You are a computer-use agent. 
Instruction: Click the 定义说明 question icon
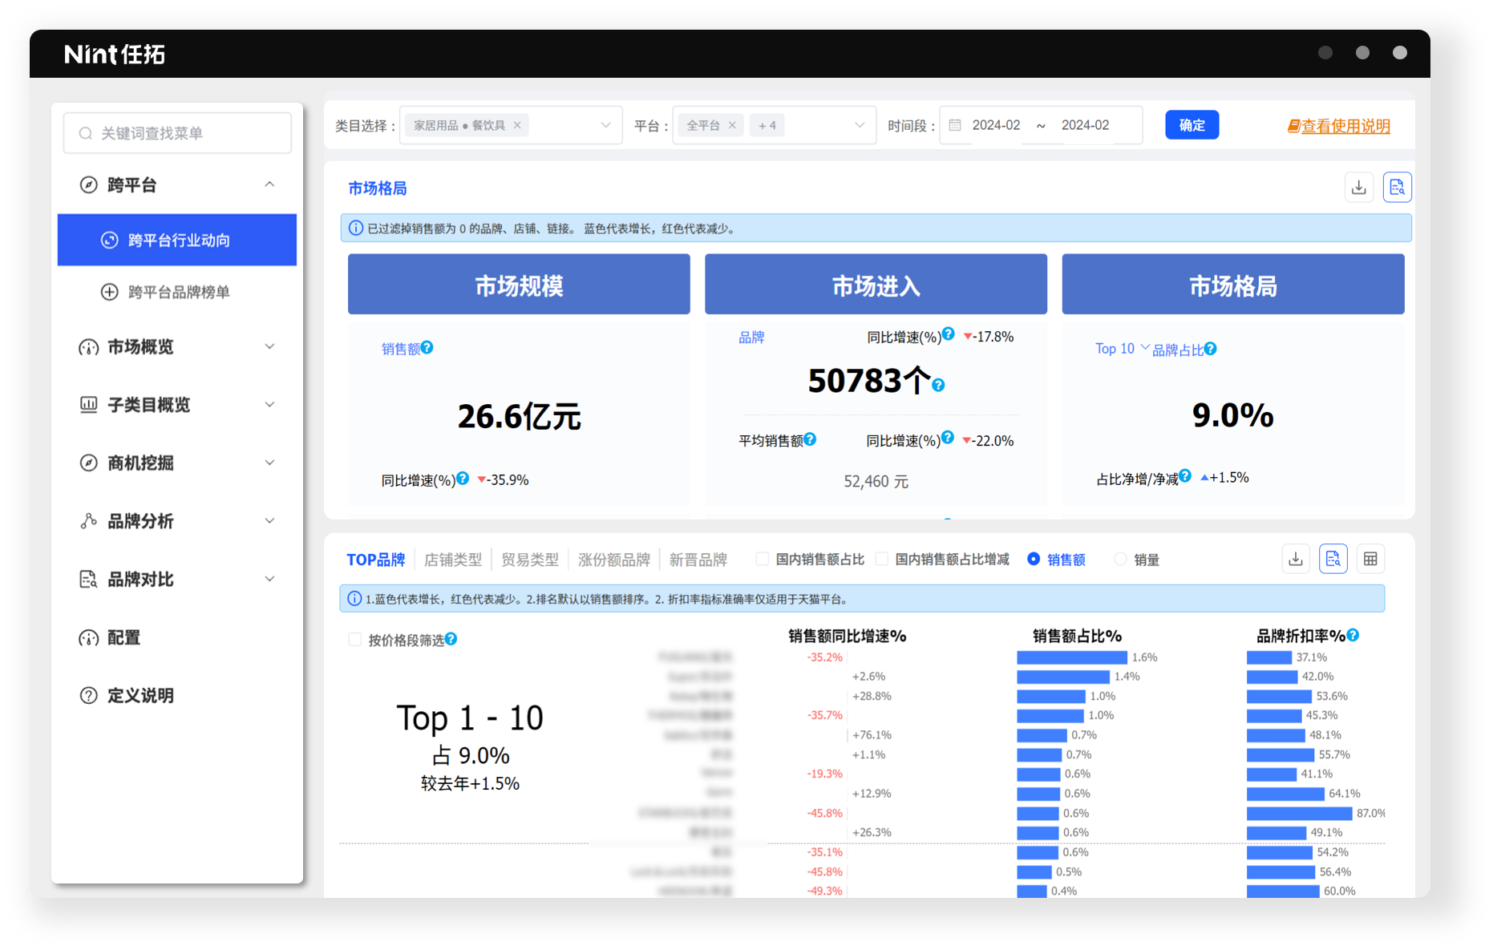point(88,696)
